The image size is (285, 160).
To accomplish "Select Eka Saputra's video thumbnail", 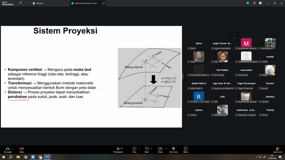I will coord(270,43).
